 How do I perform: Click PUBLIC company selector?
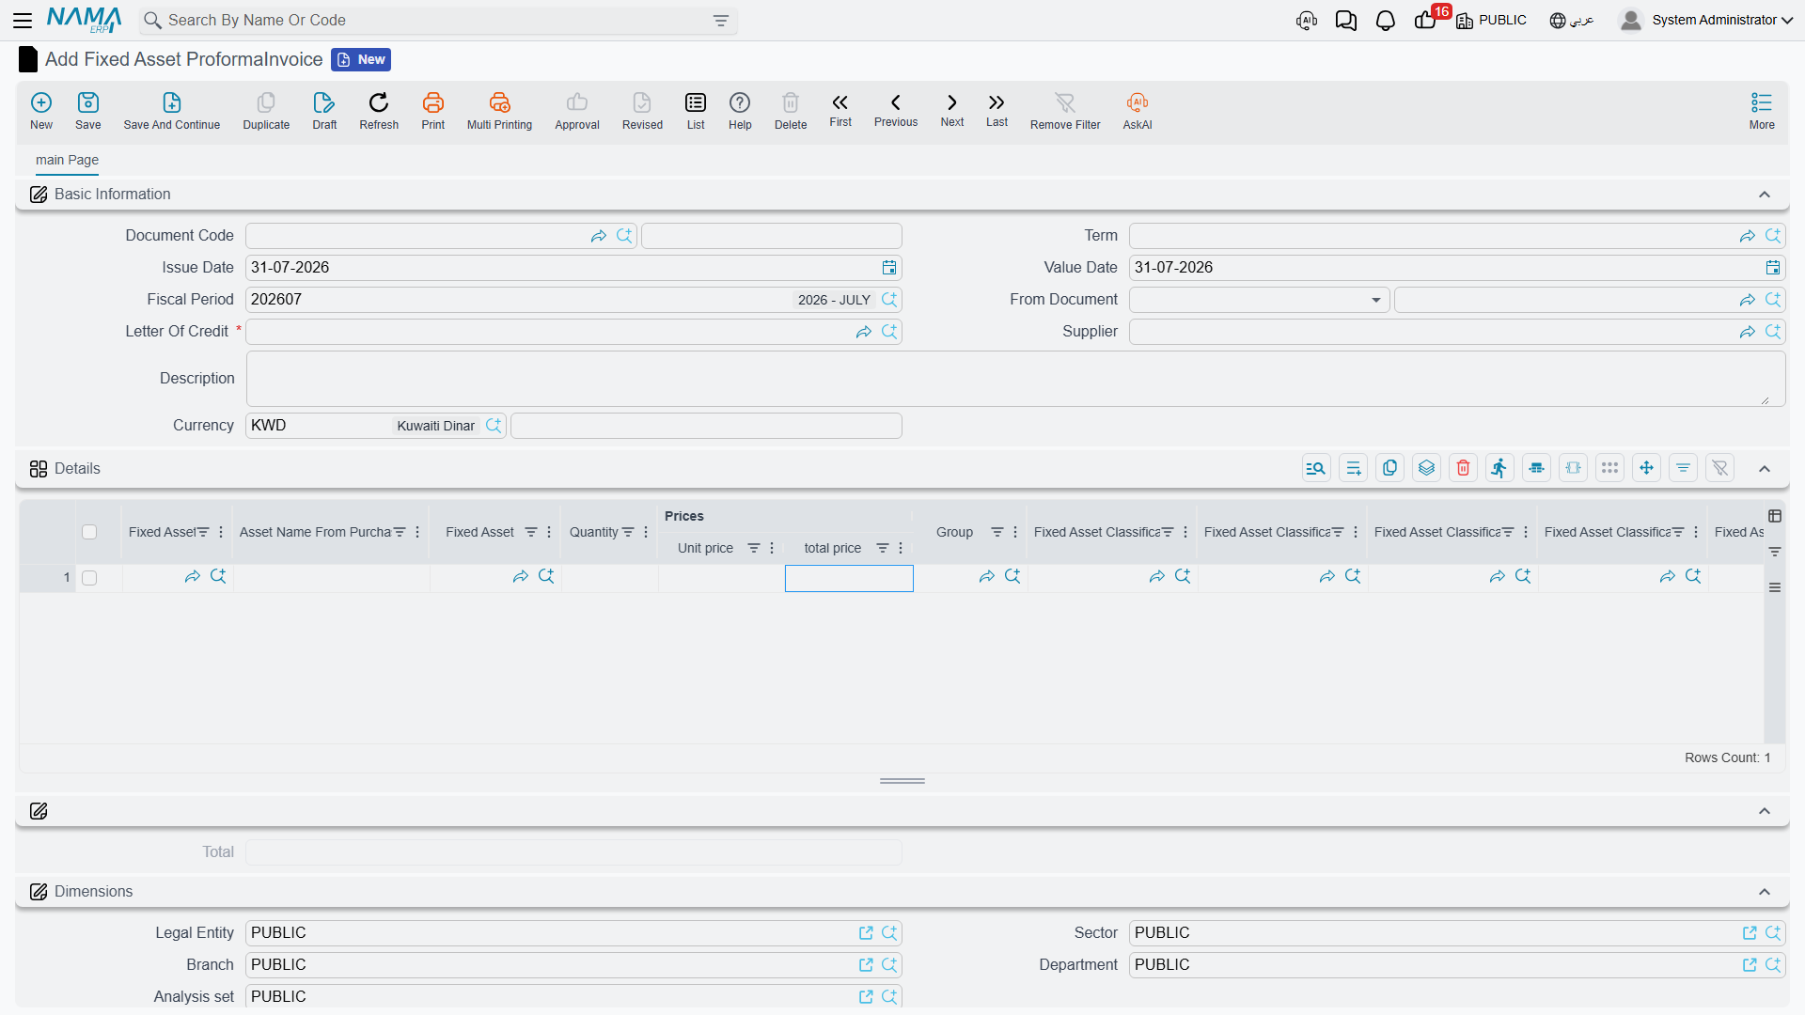pyautogui.click(x=1491, y=20)
